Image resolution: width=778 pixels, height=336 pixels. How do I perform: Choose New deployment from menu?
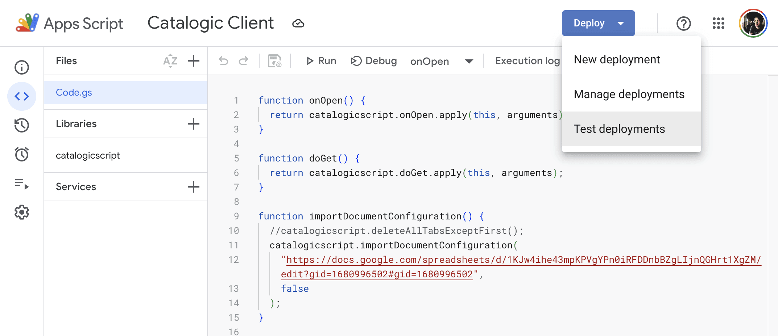tap(631, 59)
